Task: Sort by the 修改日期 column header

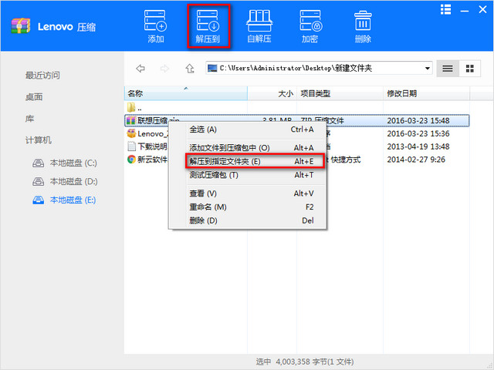Action: coord(426,93)
